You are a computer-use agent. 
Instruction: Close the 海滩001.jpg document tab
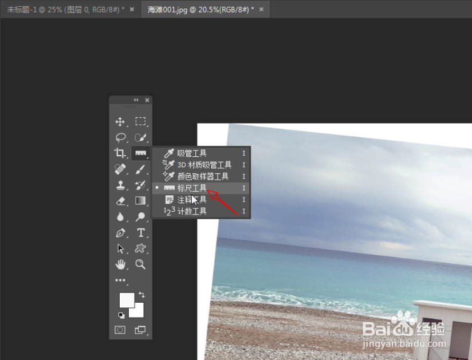(262, 10)
